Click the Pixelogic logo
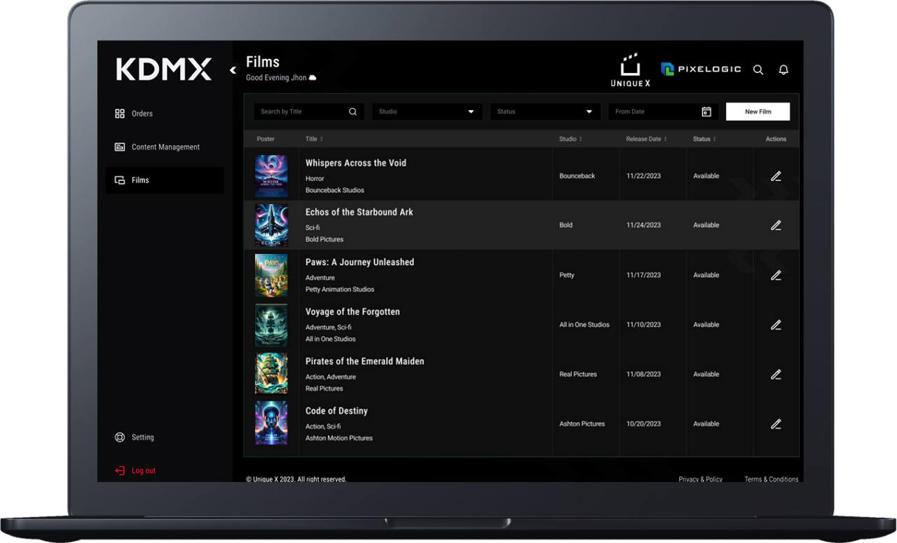This screenshot has height=543, width=897. click(701, 69)
